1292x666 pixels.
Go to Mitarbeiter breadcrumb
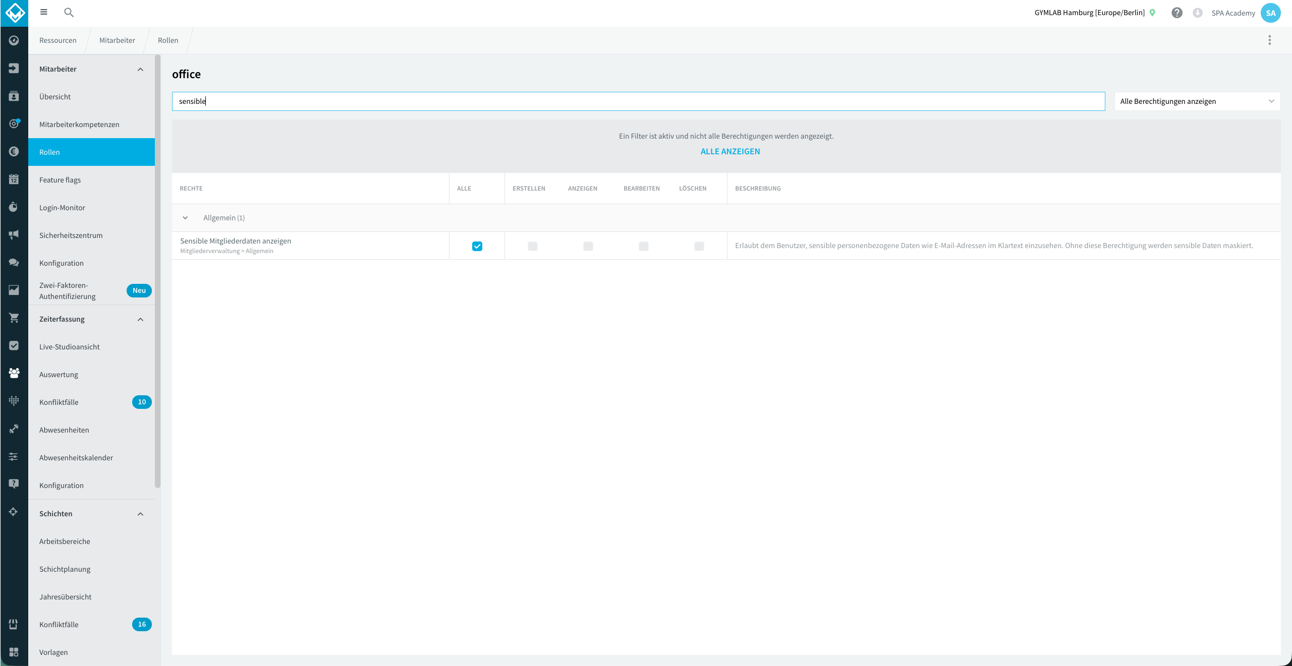coord(117,40)
